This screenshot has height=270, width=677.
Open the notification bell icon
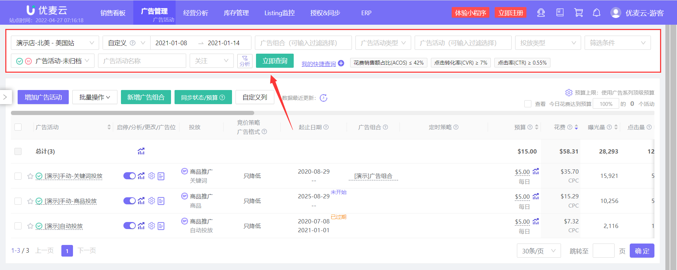pyautogui.click(x=597, y=13)
